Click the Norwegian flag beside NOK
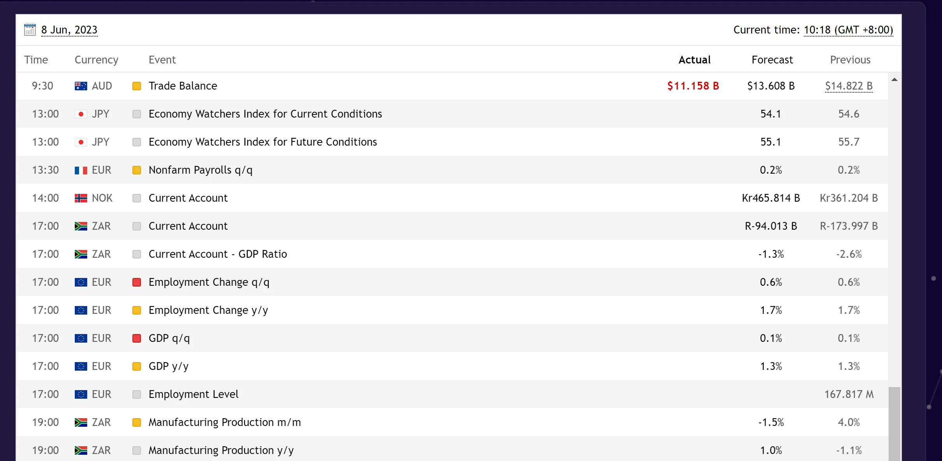 pos(81,198)
